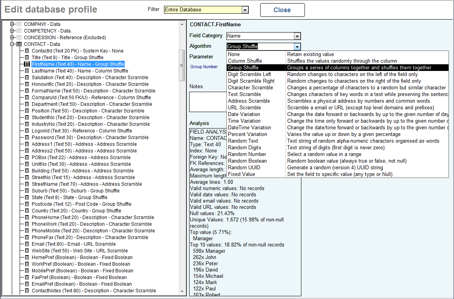This screenshot has height=299, width=454.
Task: Click the Algorithm combo box arrow
Action: click(x=297, y=47)
